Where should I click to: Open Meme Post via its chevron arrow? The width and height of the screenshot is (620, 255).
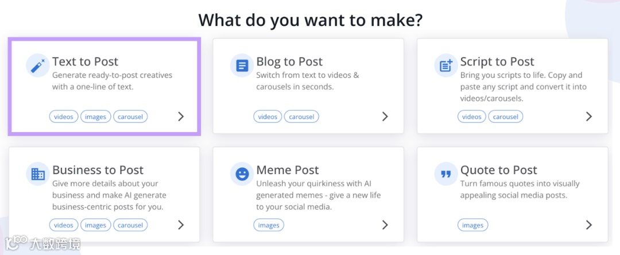point(385,225)
